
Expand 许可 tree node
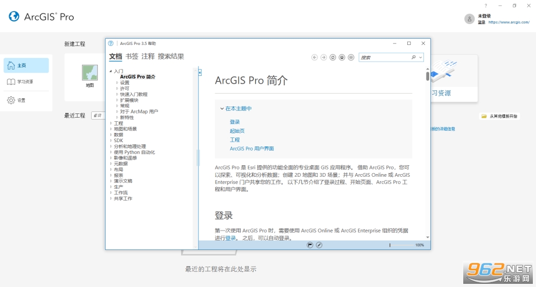click(117, 88)
